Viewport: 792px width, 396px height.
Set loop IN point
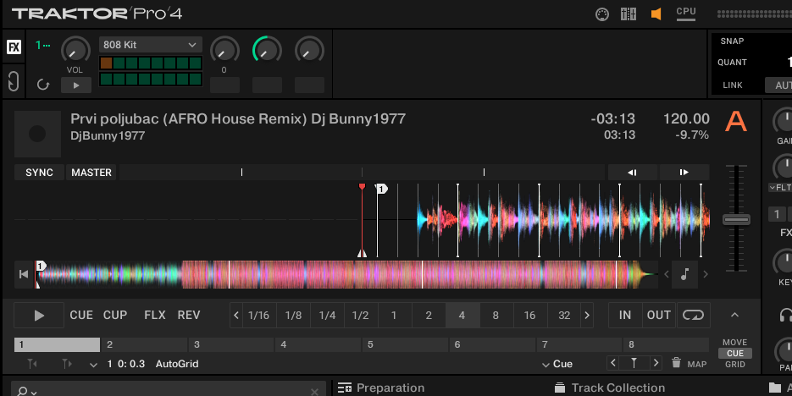tap(625, 316)
